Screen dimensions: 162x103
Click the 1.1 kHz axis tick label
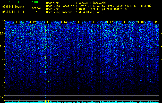(x=2, y=33)
